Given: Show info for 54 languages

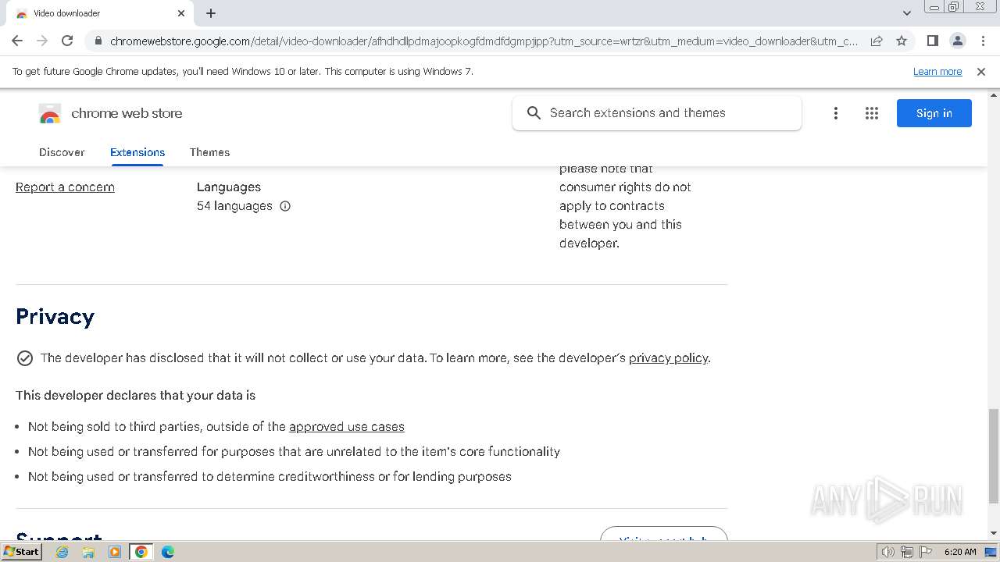Looking at the screenshot, I should [285, 206].
